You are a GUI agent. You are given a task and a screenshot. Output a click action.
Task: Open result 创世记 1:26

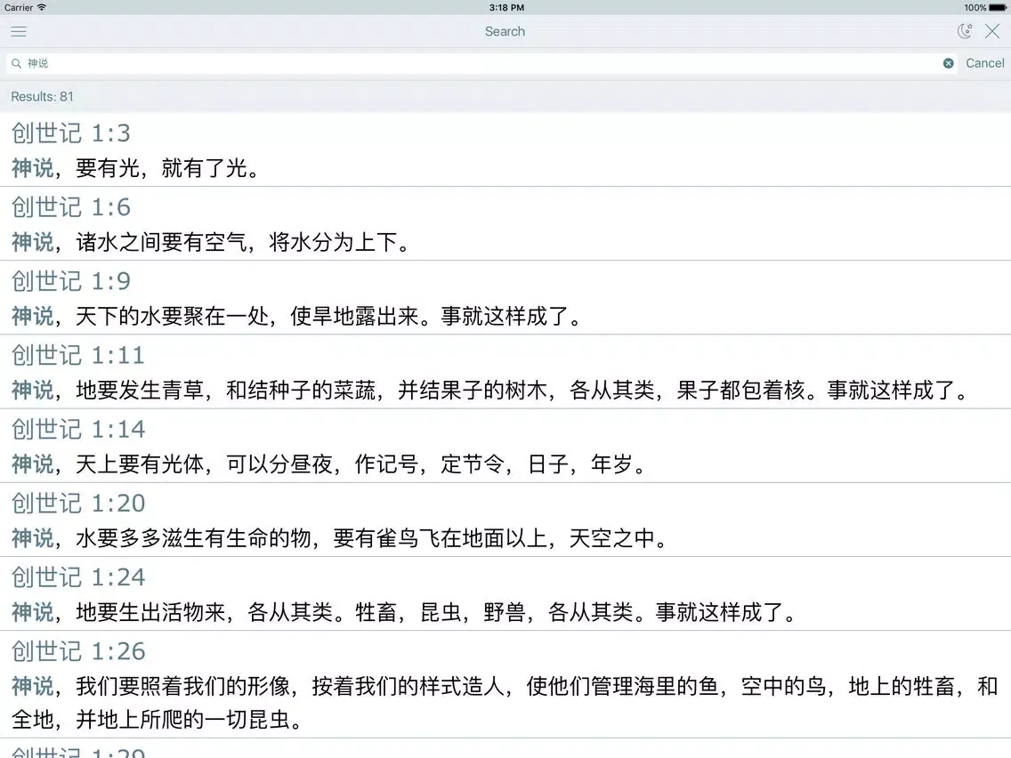tap(505, 684)
